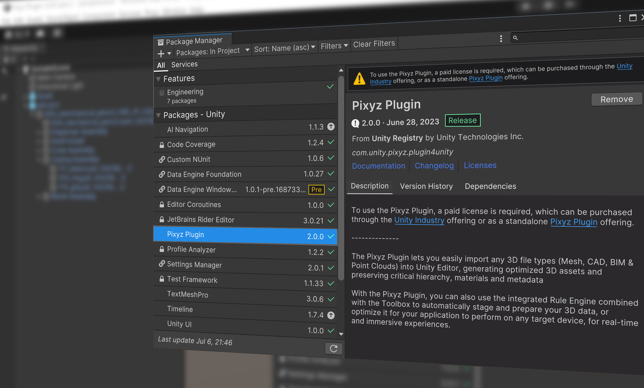Screen dimensions: 644x388
Task: Click the Pre label on Data Engine Window
Action: (x=316, y=190)
